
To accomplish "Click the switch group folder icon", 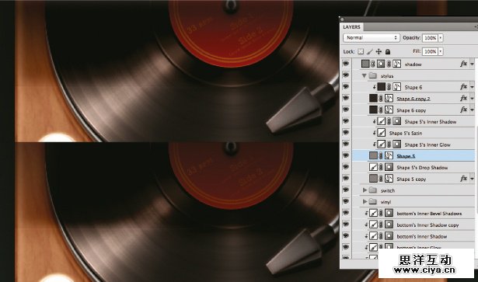I will (373, 190).
